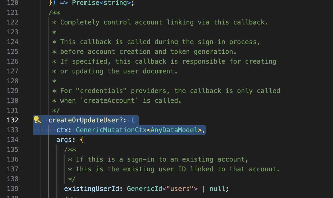Click line number 139 in the gutter
This screenshot has width=333, height=198.
pyautogui.click(x=13, y=188)
